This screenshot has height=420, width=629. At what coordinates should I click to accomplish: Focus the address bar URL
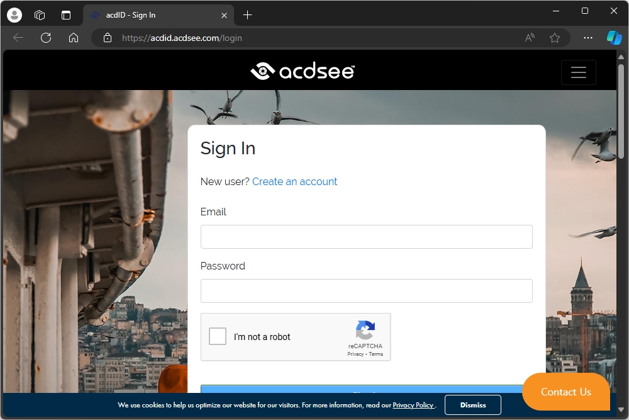coord(182,38)
